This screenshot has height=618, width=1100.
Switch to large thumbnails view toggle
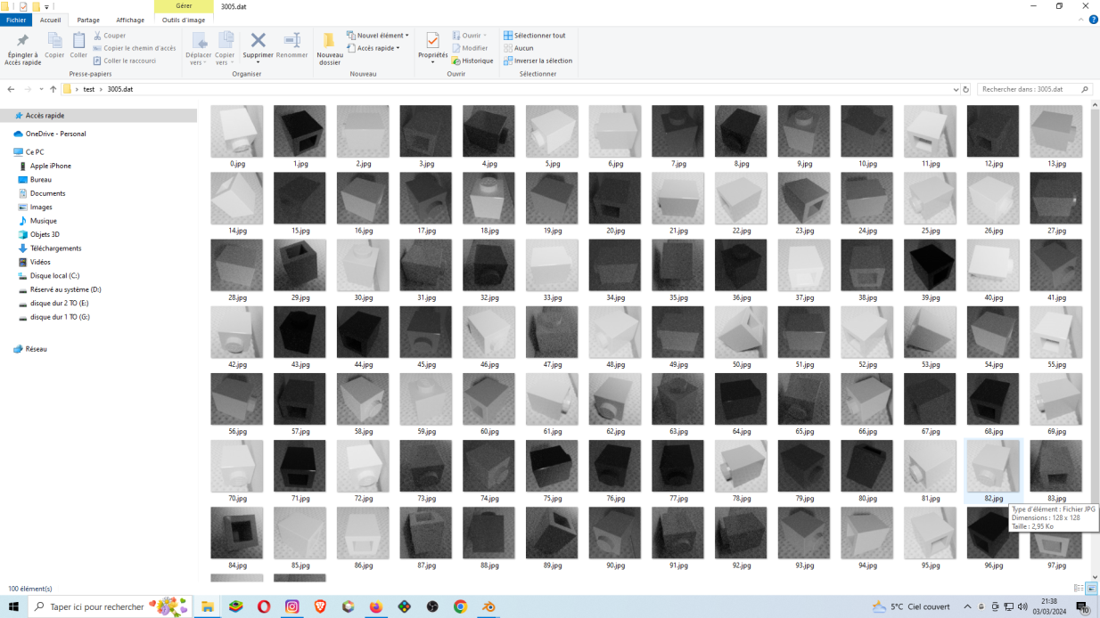pos(1091,589)
